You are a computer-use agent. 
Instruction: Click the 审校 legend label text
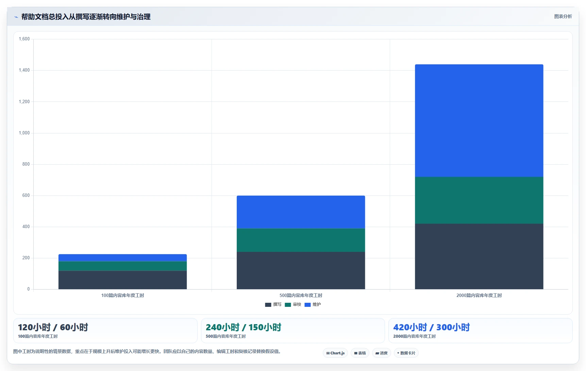297,304
